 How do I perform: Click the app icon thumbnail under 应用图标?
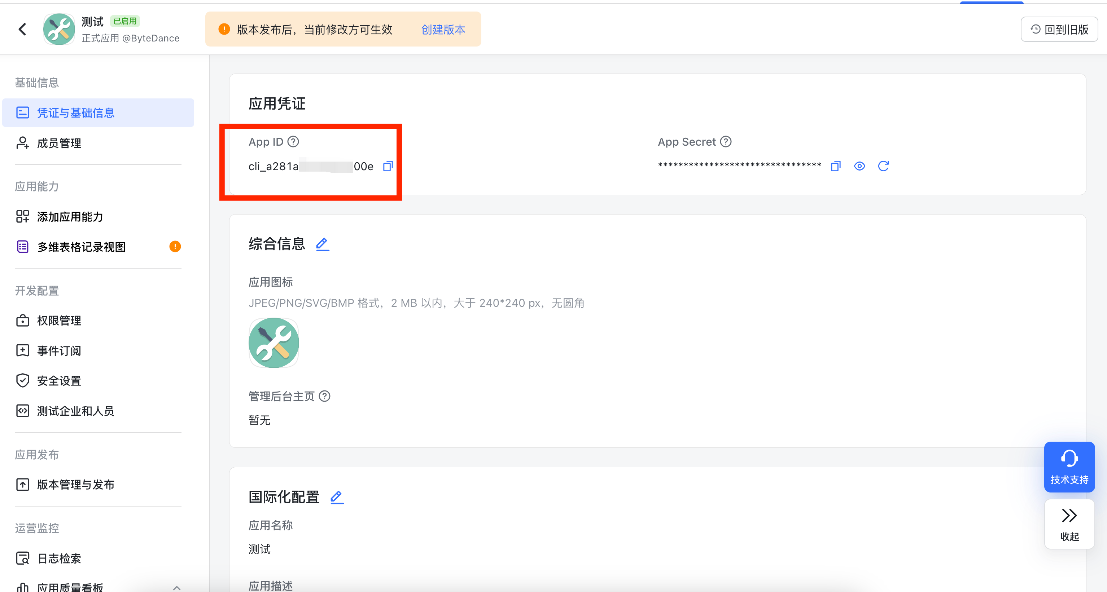click(274, 343)
